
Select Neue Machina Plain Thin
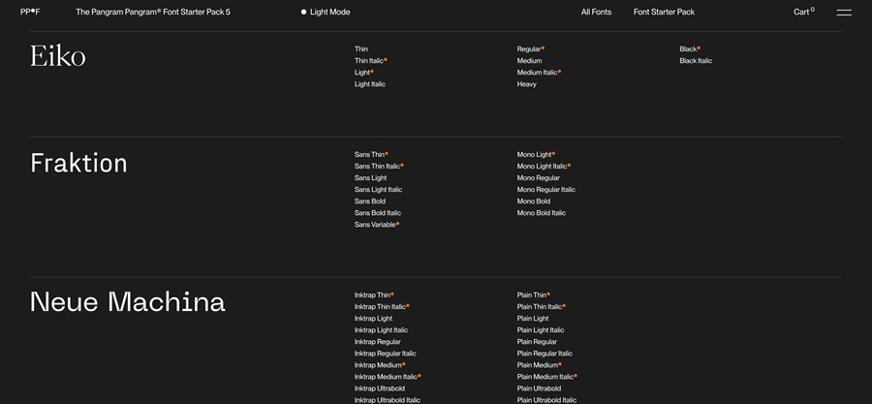(x=533, y=295)
